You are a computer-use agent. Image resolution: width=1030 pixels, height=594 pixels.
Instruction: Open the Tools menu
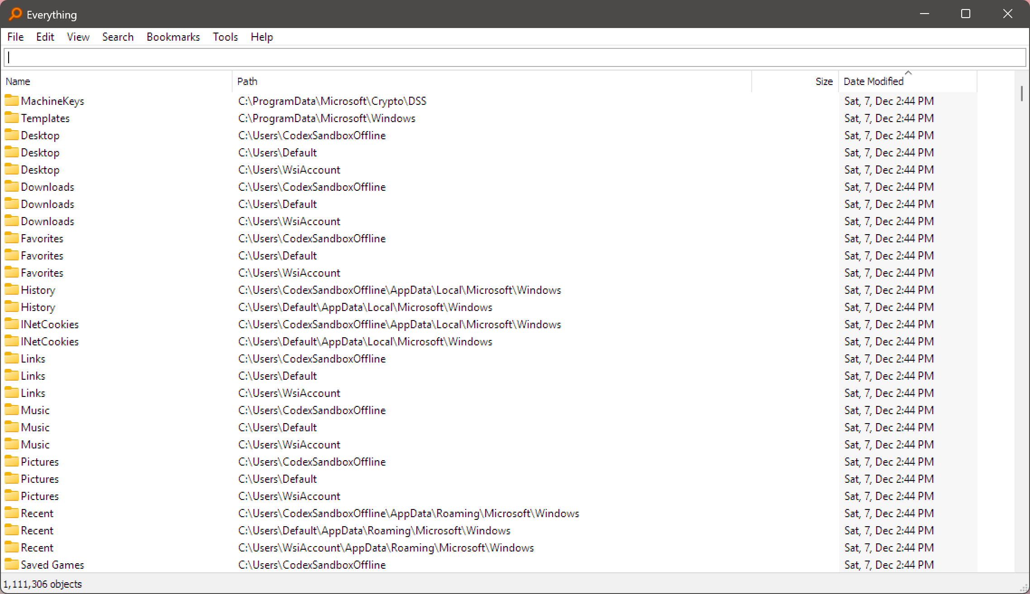(x=225, y=37)
